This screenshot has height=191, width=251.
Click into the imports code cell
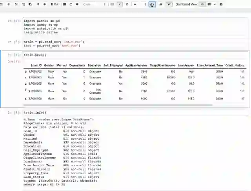135,27
